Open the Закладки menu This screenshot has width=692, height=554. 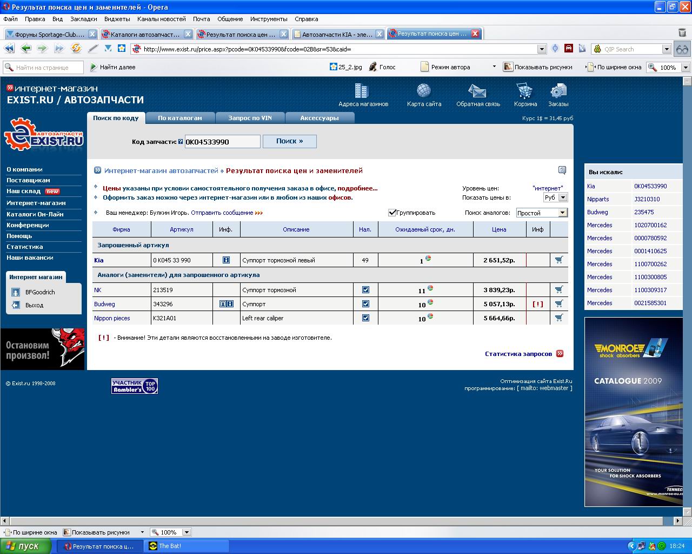83,19
